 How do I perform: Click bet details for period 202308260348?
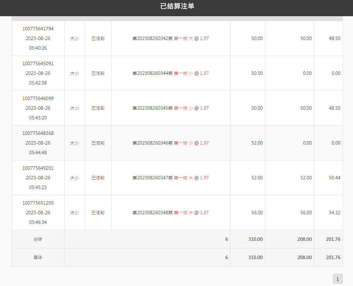coord(170,213)
